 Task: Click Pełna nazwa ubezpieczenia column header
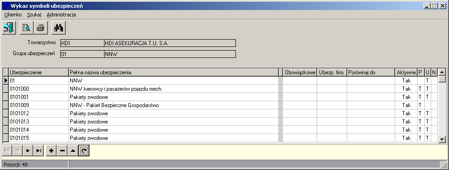pyautogui.click(x=173, y=72)
